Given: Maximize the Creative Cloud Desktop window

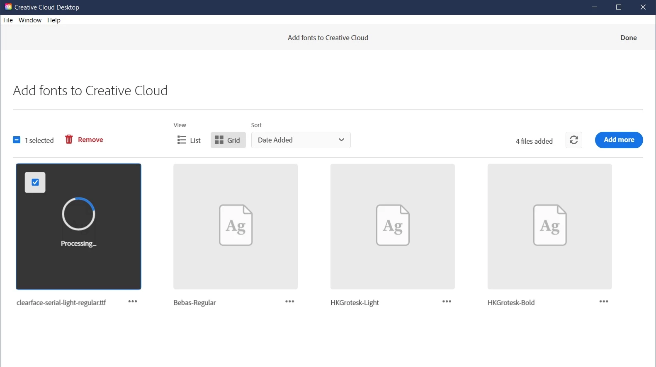Looking at the screenshot, I should point(619,7).
